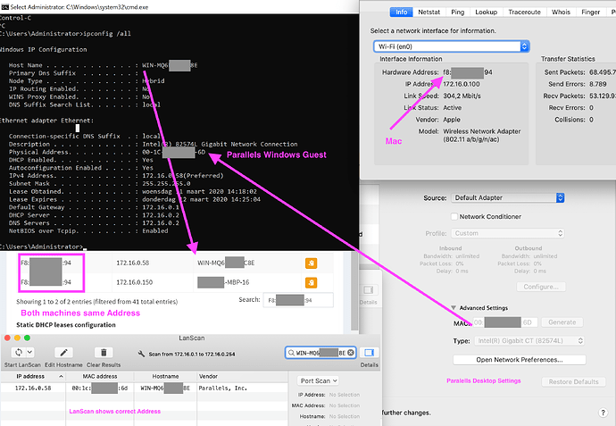The width and height of the screenshot is (616, 426).
Task: Click LanScan yellow minimize button
Action: coord(17,338)
